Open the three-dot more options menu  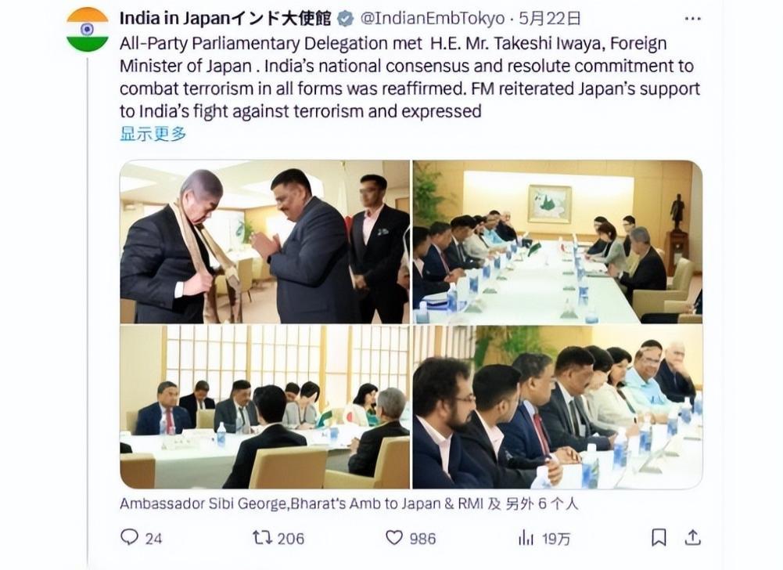(692, 19)
